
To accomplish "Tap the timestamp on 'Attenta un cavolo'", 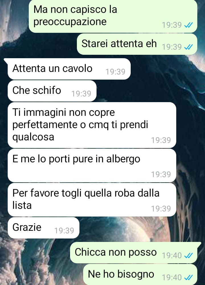I will pos(116,72).
